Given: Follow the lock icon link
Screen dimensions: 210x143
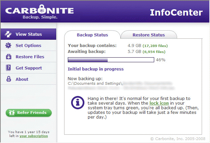Looking at the screenshot, I should click(x=159, y=103).
